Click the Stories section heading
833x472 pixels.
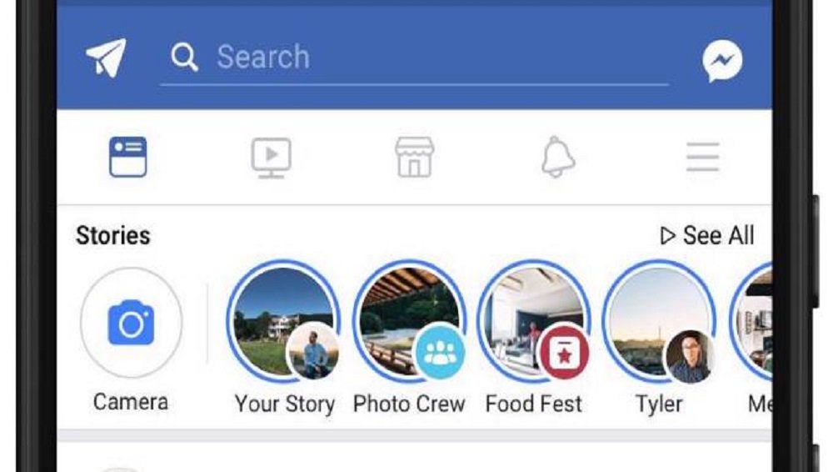113,236
